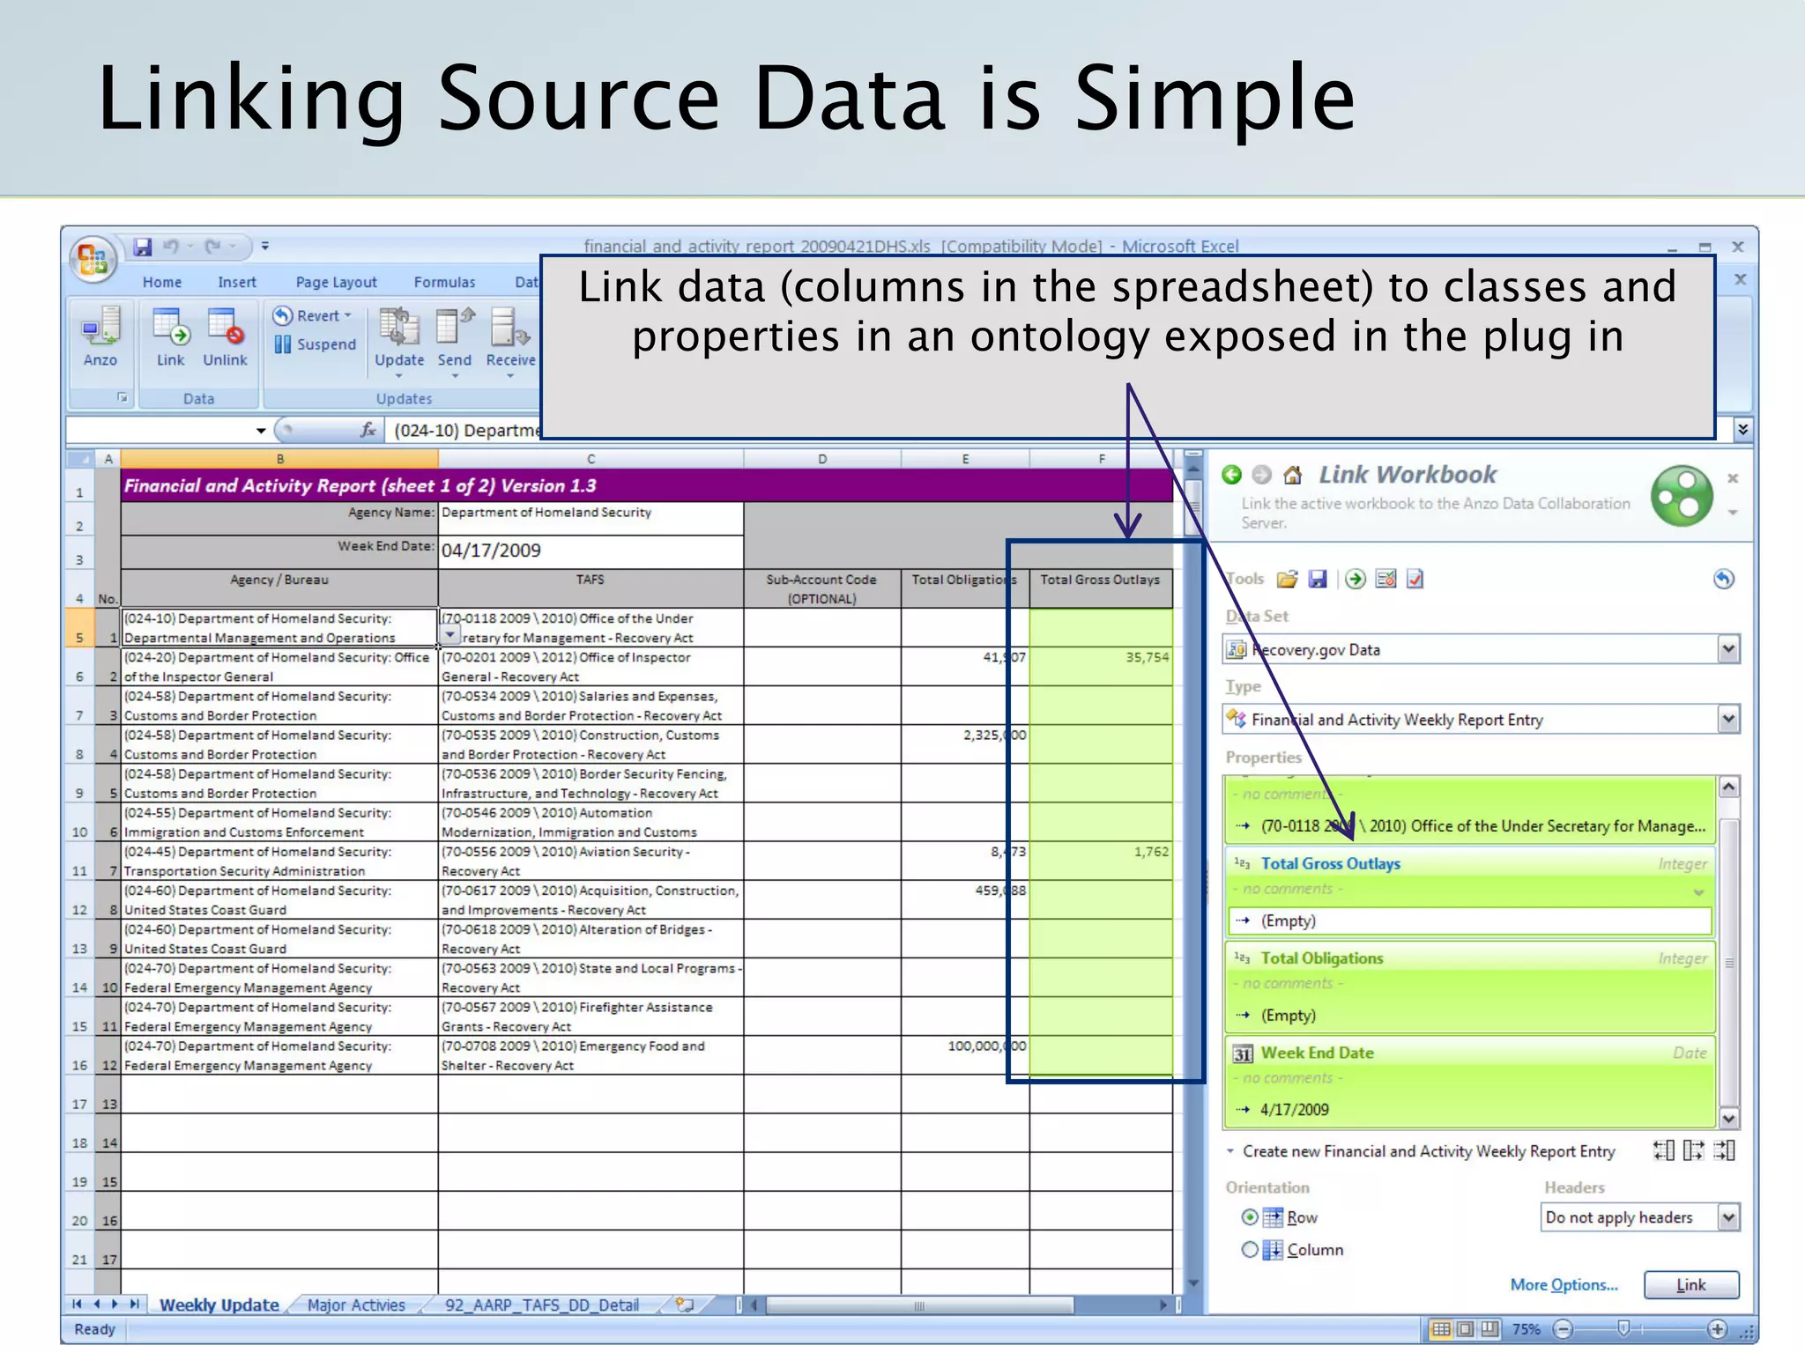Click the Home icon in Link Workbook pane
This screenshot has height=1353, width=1805.
1293,475
